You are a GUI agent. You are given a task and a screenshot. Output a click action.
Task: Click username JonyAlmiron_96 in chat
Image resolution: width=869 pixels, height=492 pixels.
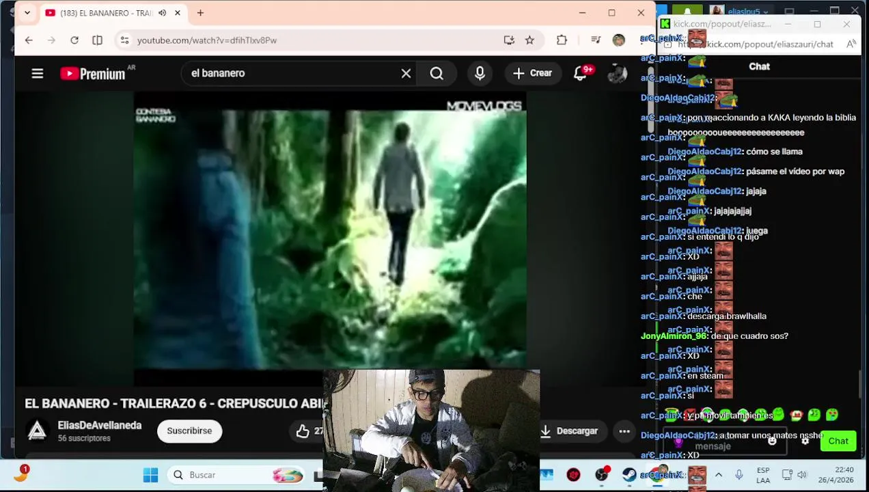tap(674, 336)
